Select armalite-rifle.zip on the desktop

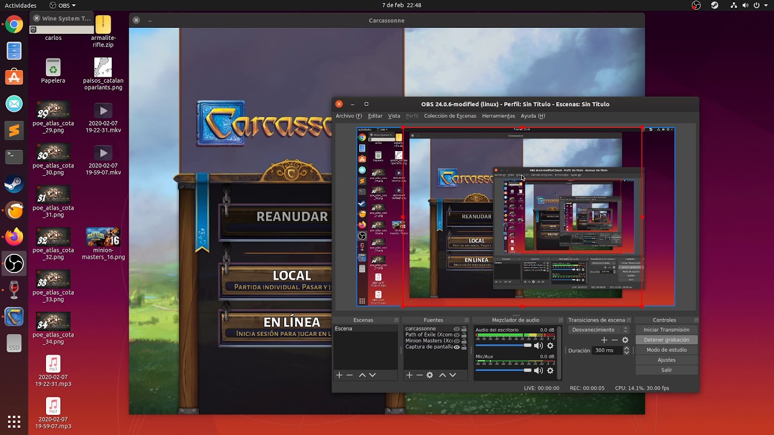tap(103, 32)
